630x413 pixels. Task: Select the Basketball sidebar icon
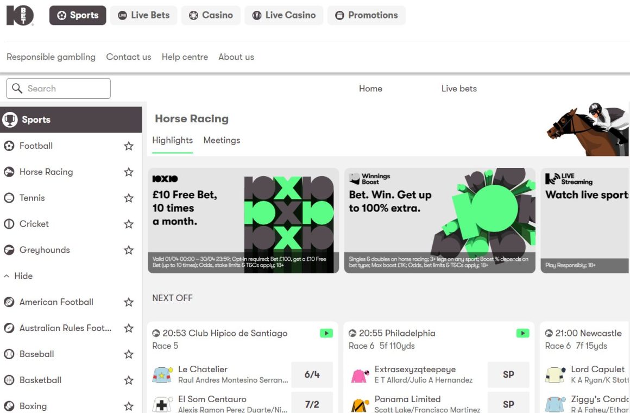[x=9, y=380]
